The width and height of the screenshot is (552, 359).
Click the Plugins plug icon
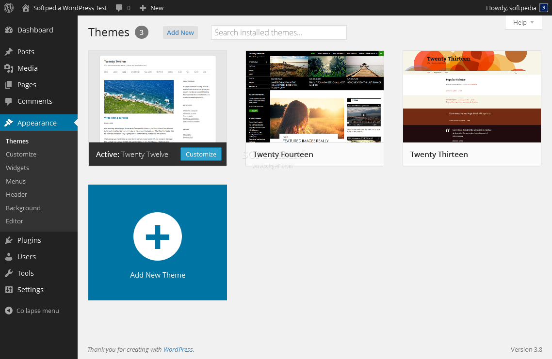click(x=9, y=240)
